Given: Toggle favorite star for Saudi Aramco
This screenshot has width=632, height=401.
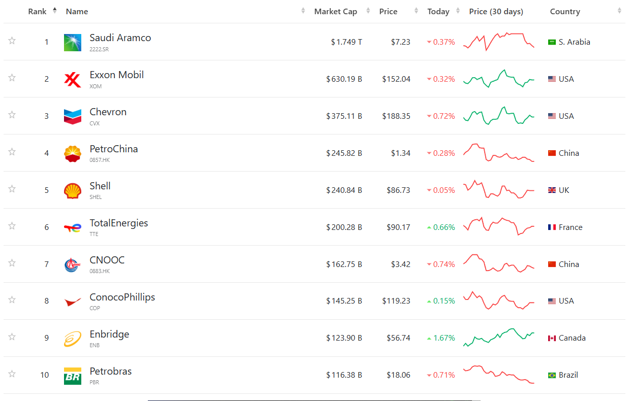Looking at the screenshot, I should pyautogui.click(x=12, y=41).
